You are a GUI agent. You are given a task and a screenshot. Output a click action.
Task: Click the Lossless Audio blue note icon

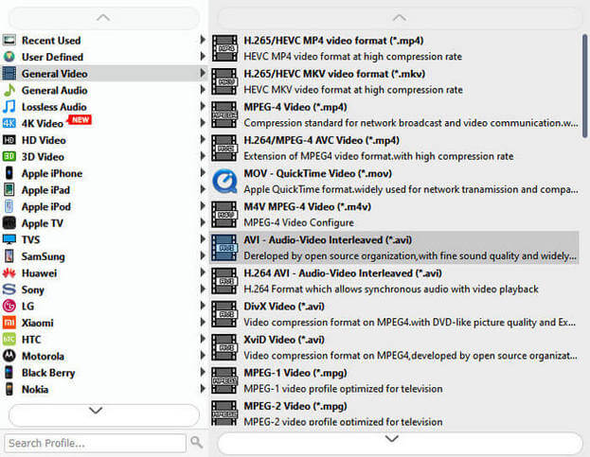9,106
